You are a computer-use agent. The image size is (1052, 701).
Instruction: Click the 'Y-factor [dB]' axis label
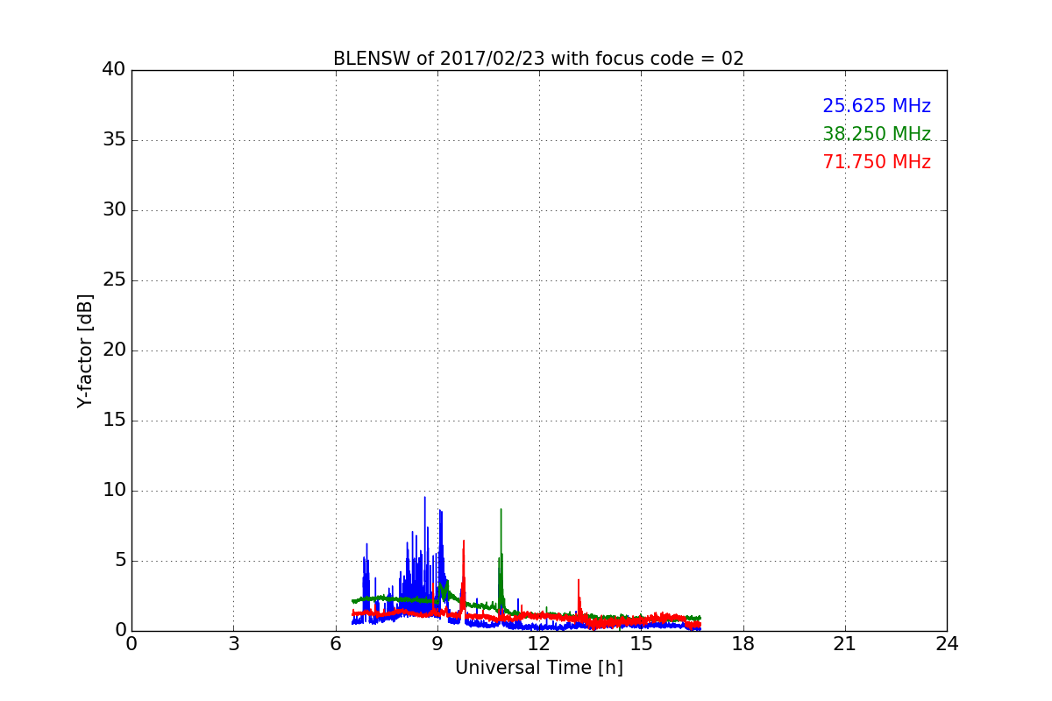click(x=85, y=350)
